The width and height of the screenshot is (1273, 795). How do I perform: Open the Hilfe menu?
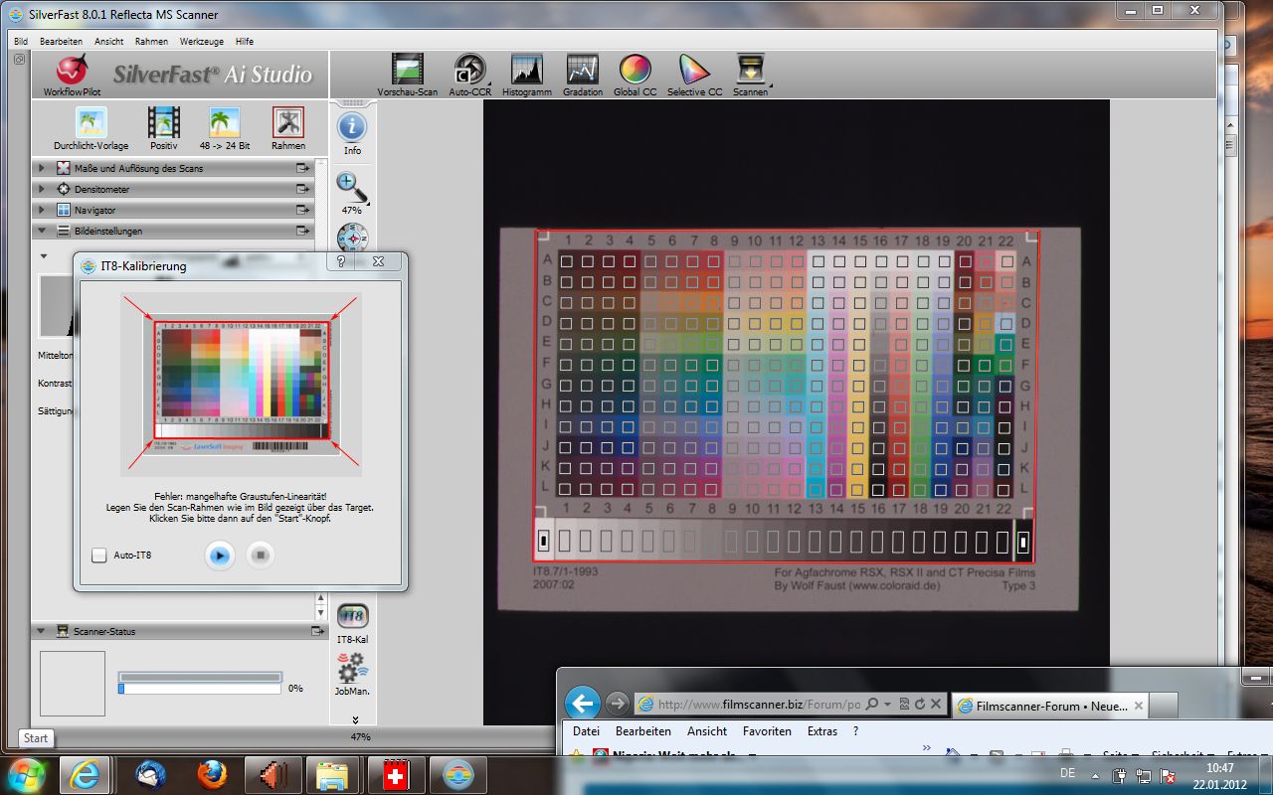click(x=245, y=42)
